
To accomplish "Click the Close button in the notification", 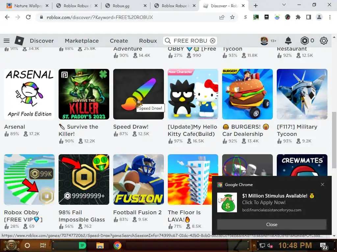I will [272, 224].
